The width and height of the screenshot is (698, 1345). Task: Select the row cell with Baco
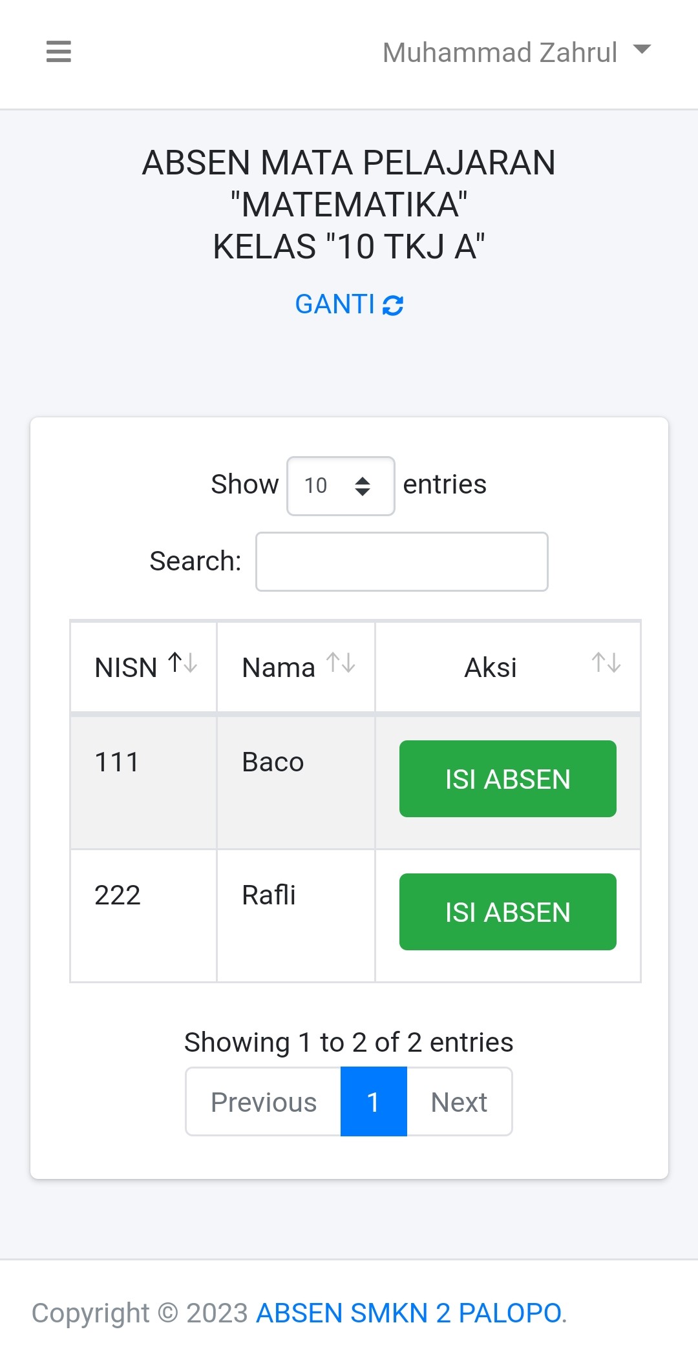[x=273, y=762]
